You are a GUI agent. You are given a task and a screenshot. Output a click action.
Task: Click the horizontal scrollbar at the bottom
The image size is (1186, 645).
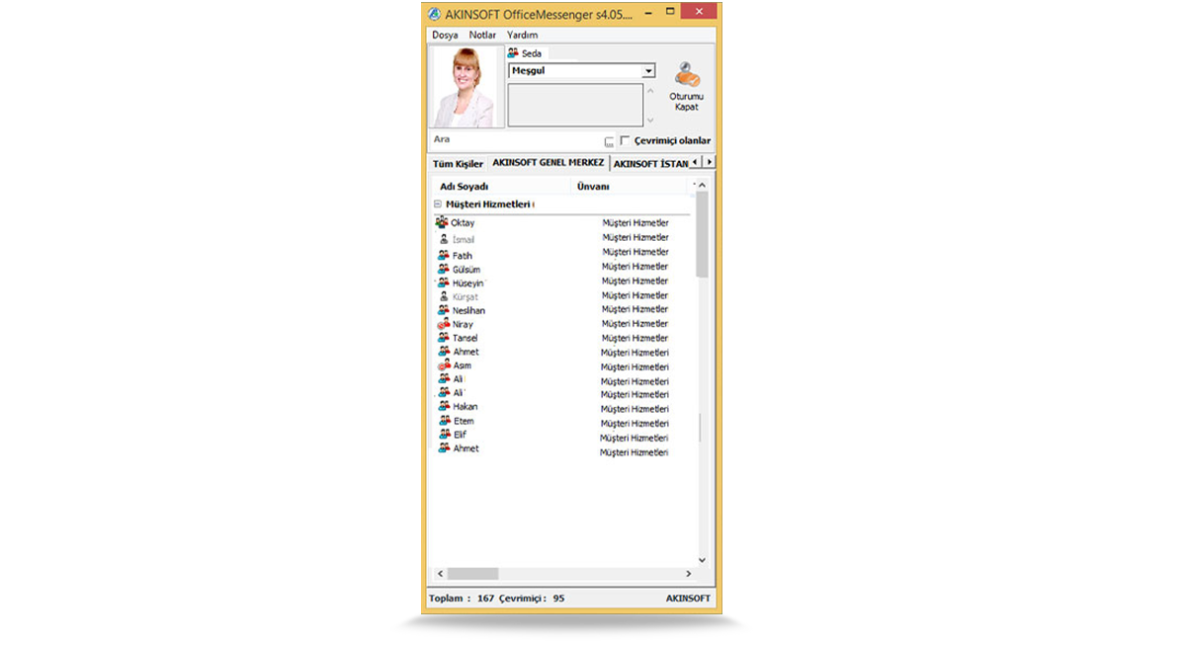pyautogui.click(x=474, y=573)
